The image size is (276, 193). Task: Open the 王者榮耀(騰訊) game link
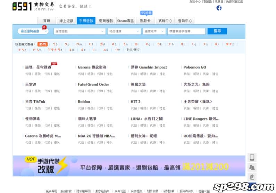198,102
